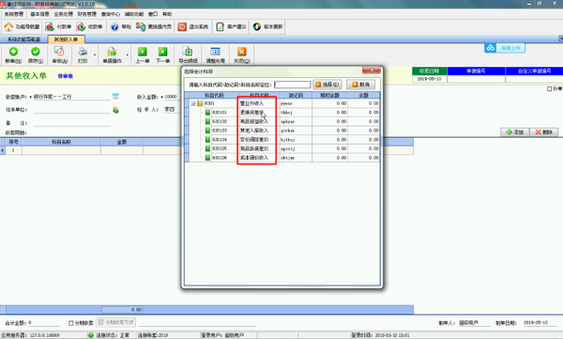This screenshot has width=563, height=339.
Task: Open the 打印 print dropdown arrow
Action: [x=95, y=55]
